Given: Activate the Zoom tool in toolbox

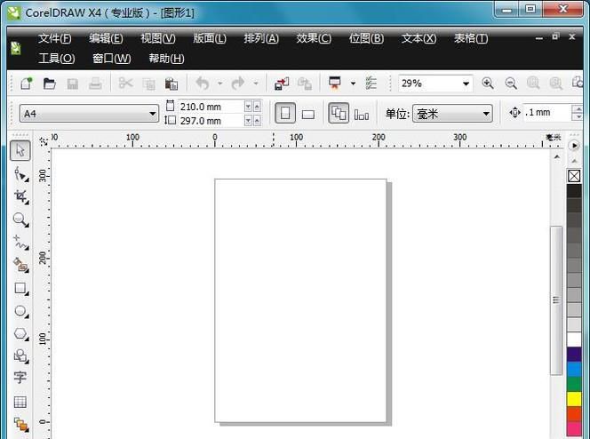Looking at the screenshot, I should 20,219.
